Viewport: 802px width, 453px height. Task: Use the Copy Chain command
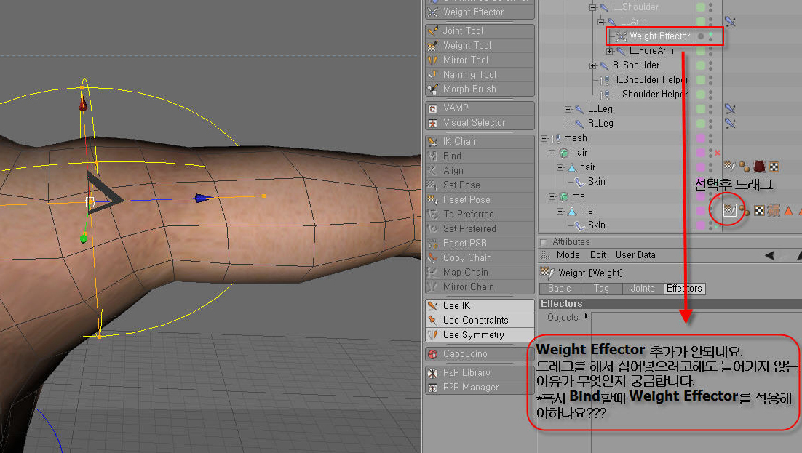480,257
